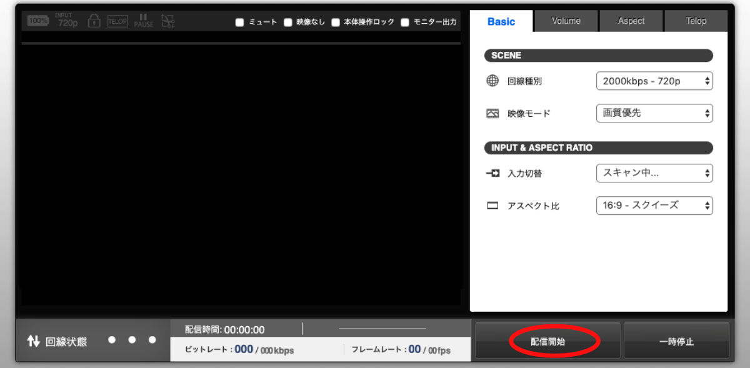
Task: Open the 回線種別 dropdown showing 2000kbps - 720p
Action: coord(654,81)
